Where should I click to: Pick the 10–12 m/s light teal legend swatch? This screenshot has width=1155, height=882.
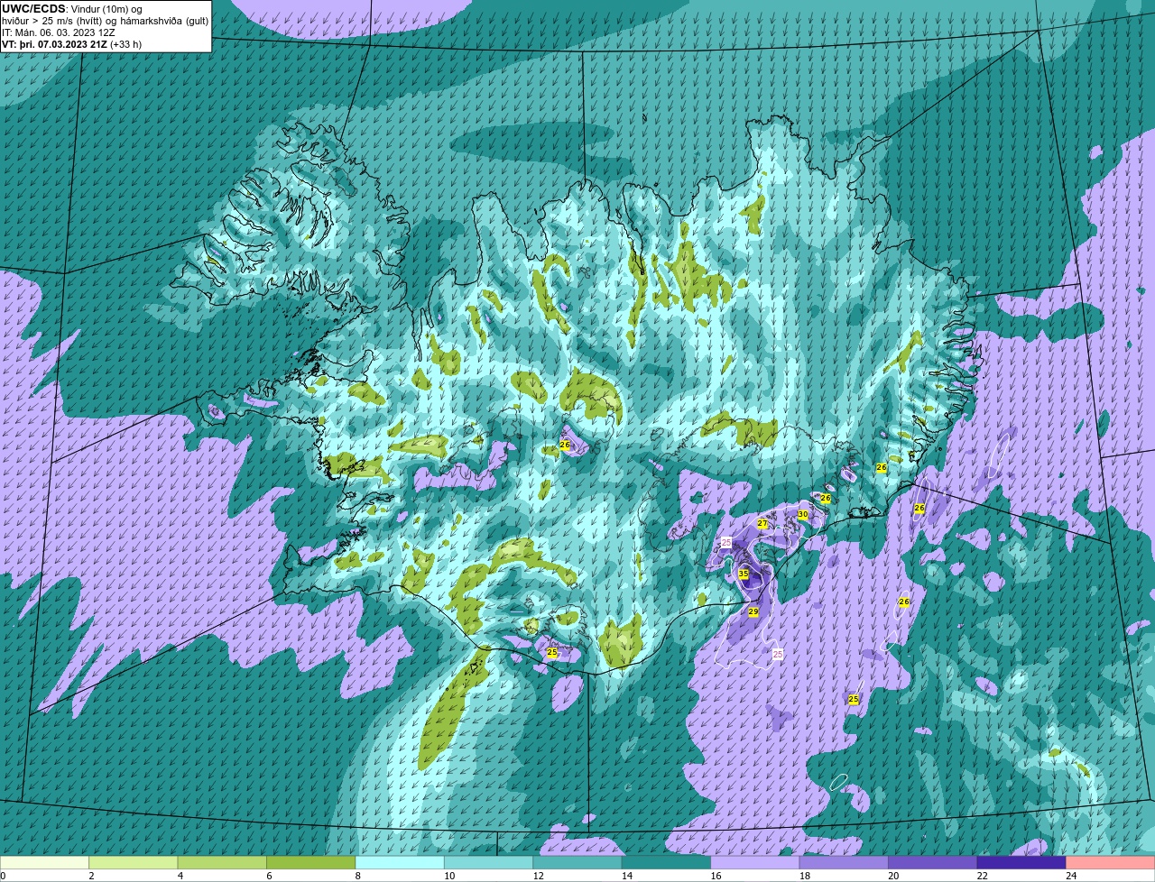click(x=488, y=863)
